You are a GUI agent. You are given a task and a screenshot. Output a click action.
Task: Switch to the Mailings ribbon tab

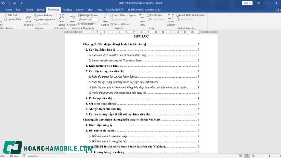[68, 9]
